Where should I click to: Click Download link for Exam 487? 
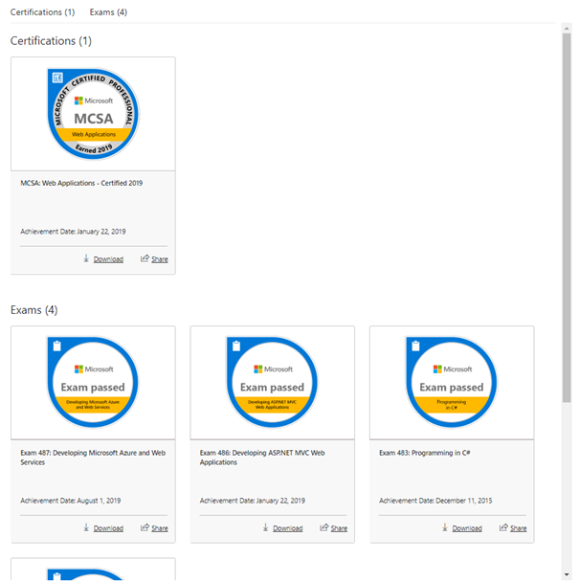point(108,528)
